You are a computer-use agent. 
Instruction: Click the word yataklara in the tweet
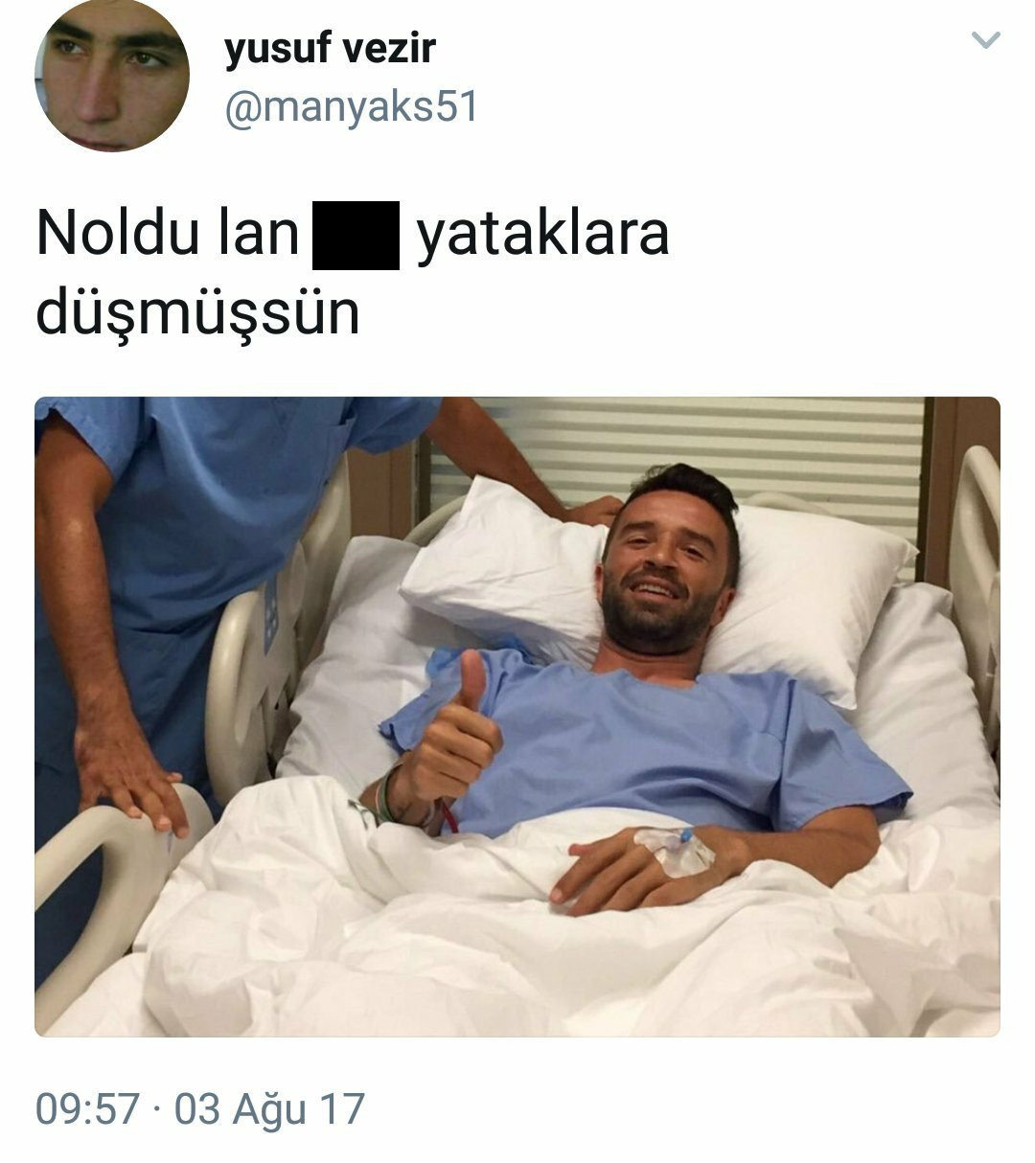(542, 236)
